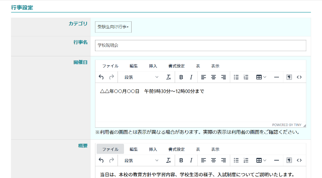Open ファイル menu in 開催日 editor
The height and width of the screenshot is (178, 322).
click(x=110, y=66)
